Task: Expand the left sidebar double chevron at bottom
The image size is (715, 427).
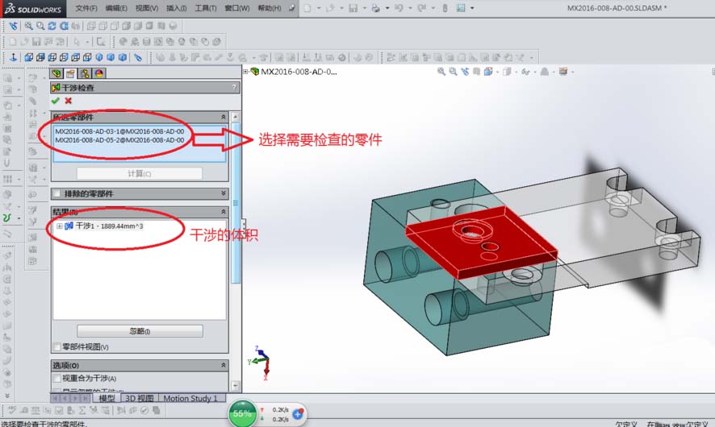Action: [6, 396]
